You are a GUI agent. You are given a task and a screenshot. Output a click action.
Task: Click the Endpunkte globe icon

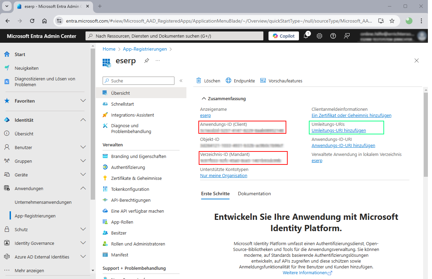[x=228, y=81]
